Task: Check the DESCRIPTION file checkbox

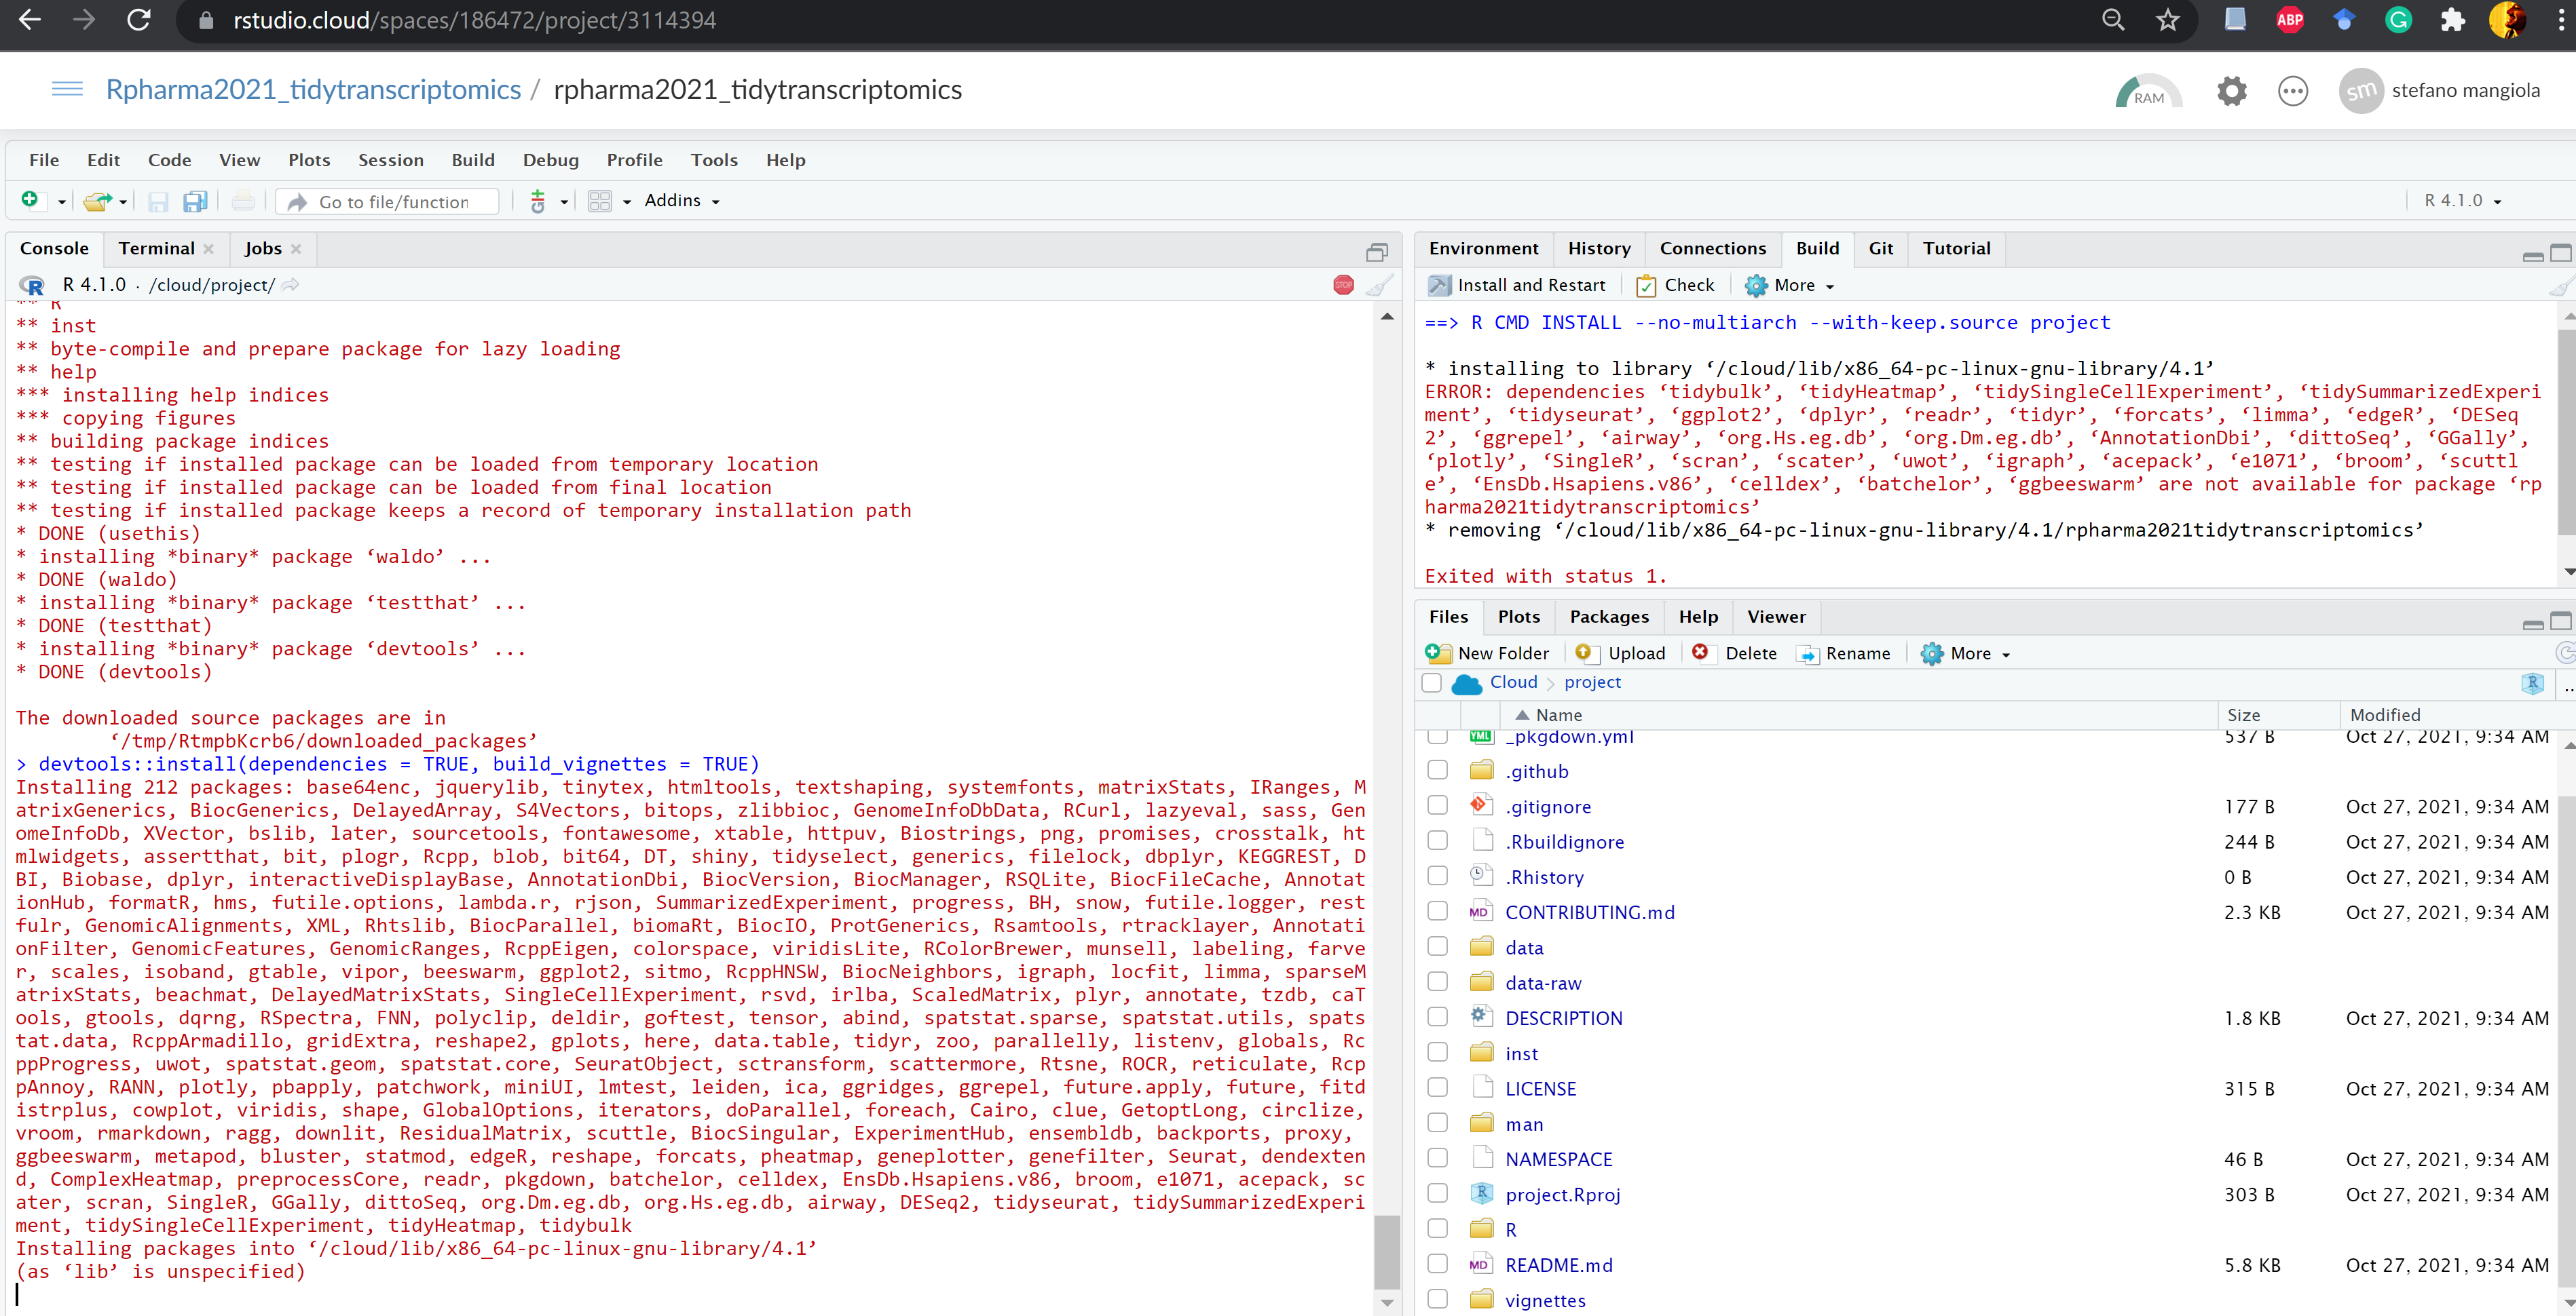Action: (1437, 1018)
